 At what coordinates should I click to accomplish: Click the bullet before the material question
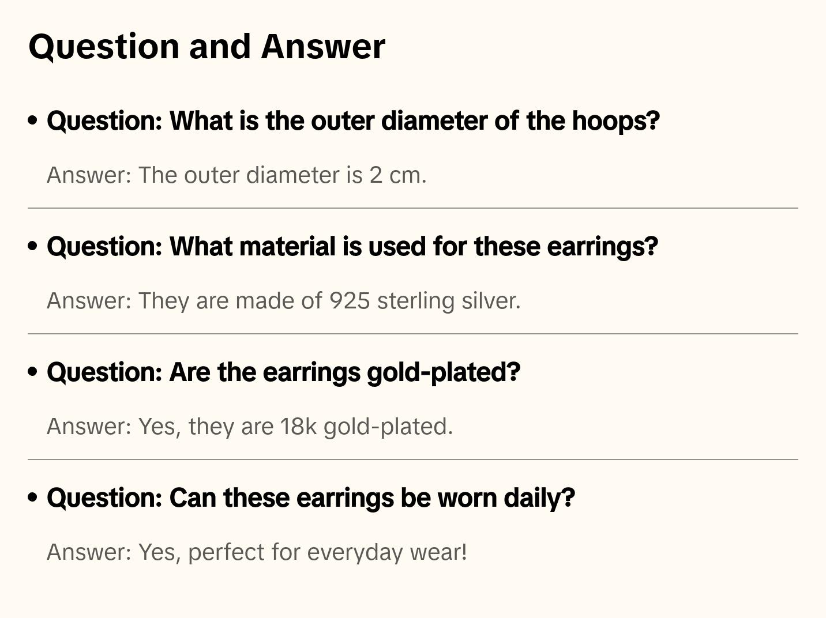tap(33, 246)
